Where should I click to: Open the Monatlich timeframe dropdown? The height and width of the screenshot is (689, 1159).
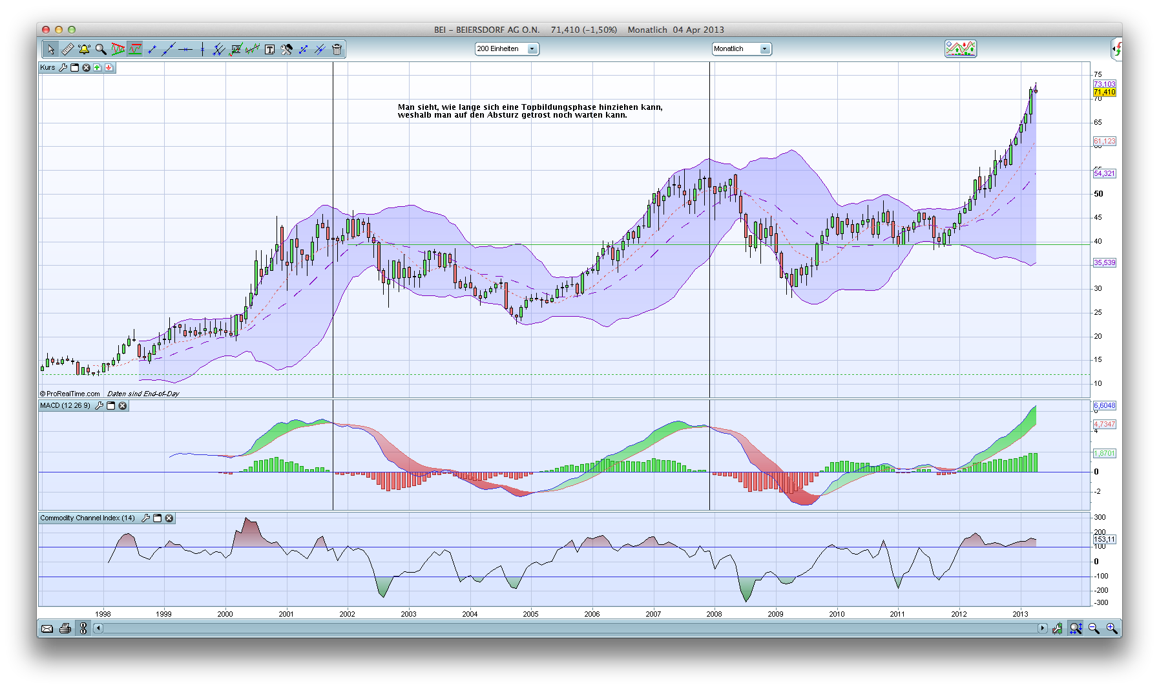point(742,49)
